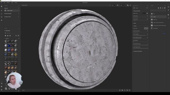Image resolution: width=170 pixels, height=95 pixels.
Task: Click the pencil icon in right sidebar
Action: [168, 10]
